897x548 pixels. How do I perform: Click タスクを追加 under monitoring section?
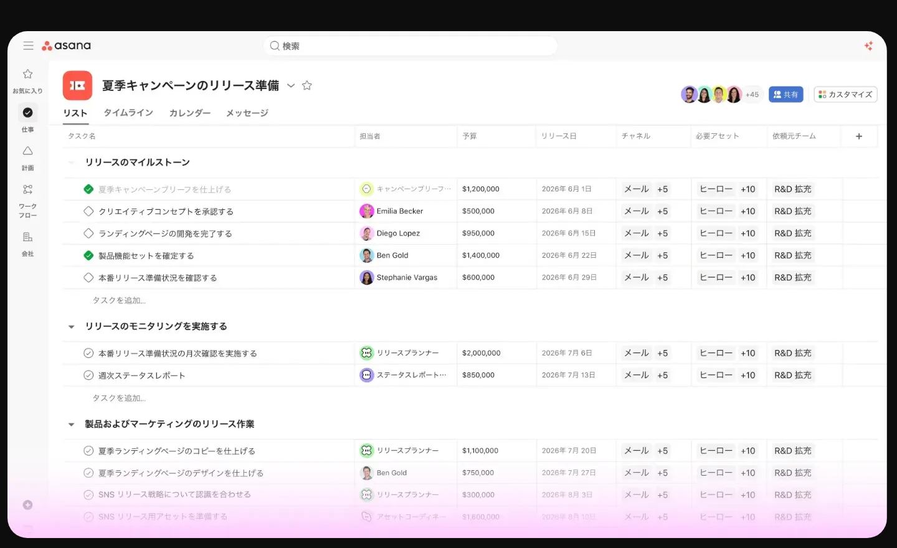[x=119, y=398]
